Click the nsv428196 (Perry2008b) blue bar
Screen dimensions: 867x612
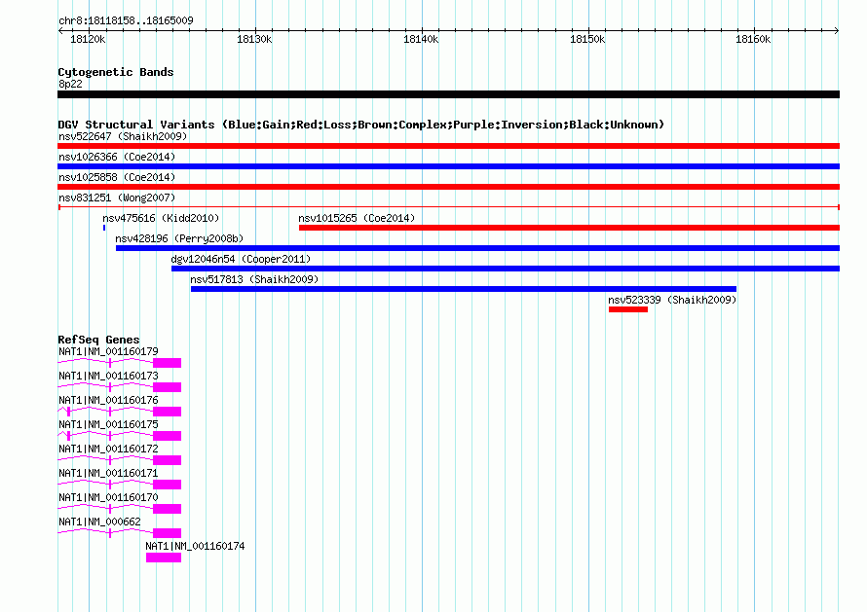click(477, 248)
